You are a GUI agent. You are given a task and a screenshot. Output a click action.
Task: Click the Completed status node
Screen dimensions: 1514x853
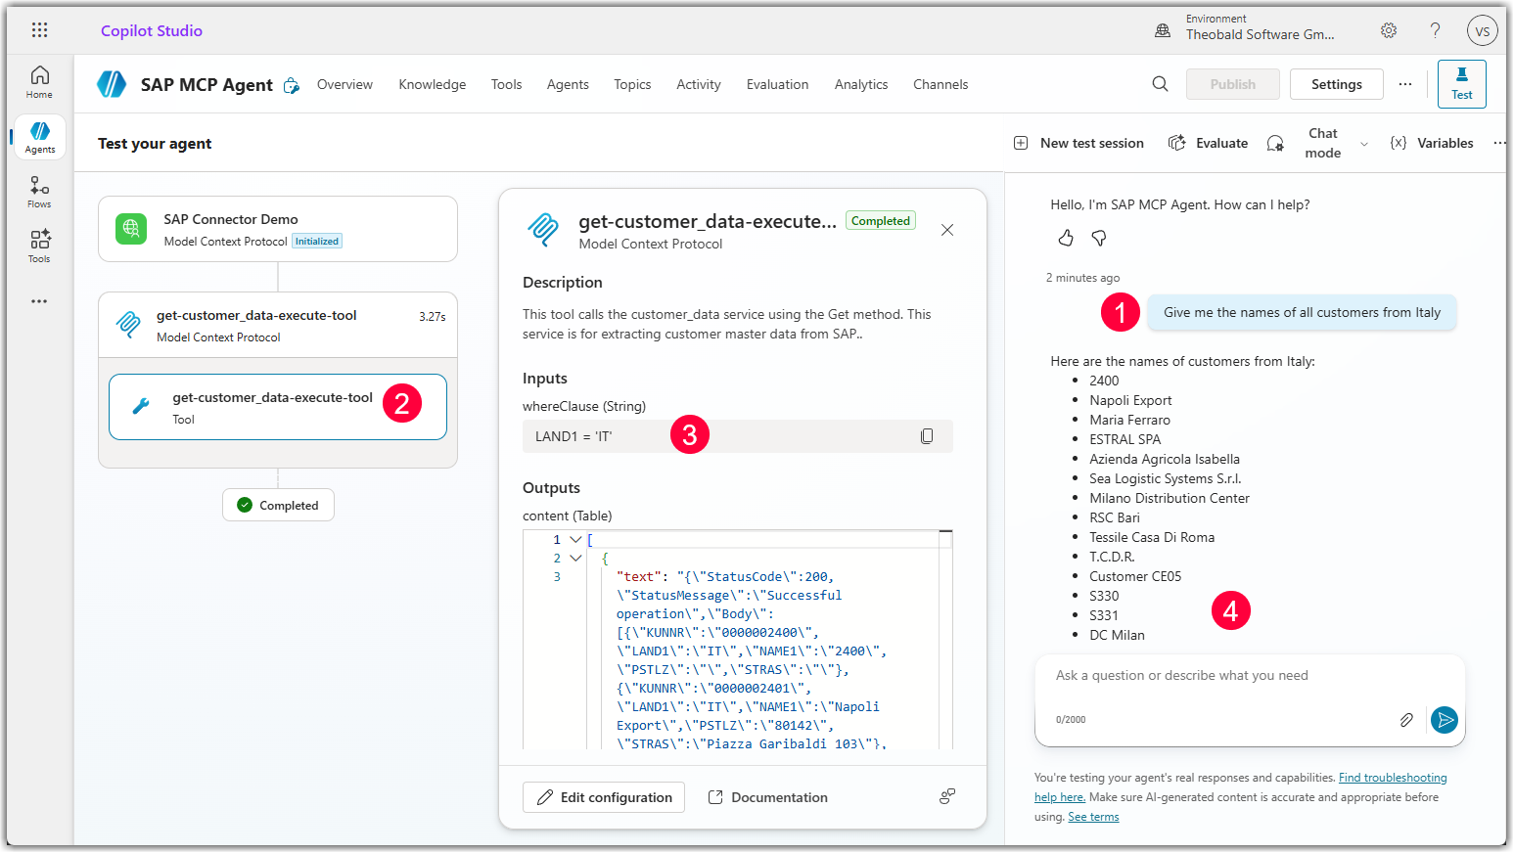click(278, 505)
